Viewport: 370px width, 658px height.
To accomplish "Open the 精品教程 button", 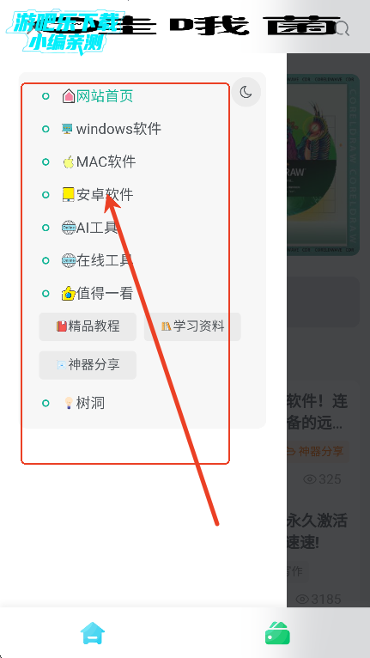I will coord(88,326).
